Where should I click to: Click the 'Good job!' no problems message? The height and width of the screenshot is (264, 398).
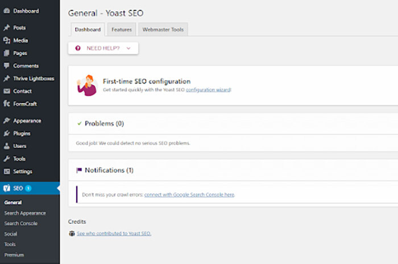133,143
